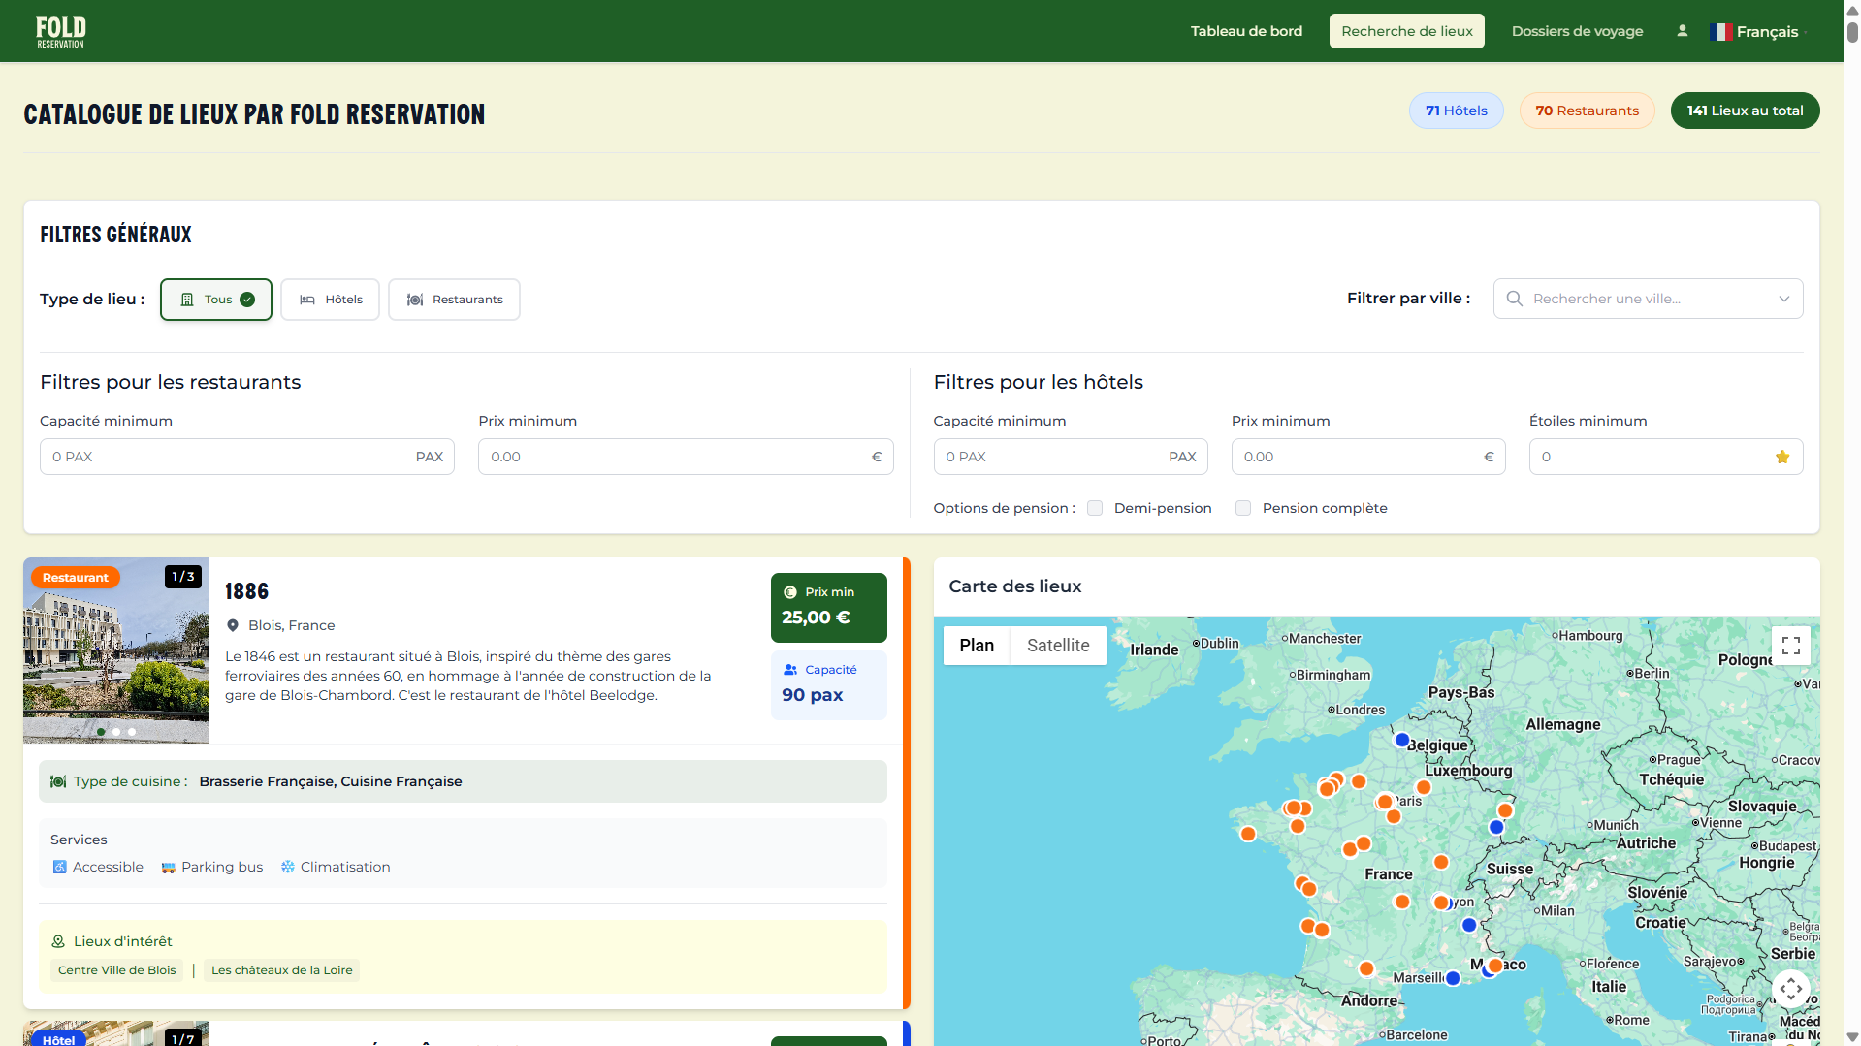Toggle map fullscreen view icon

point(1790,646)
